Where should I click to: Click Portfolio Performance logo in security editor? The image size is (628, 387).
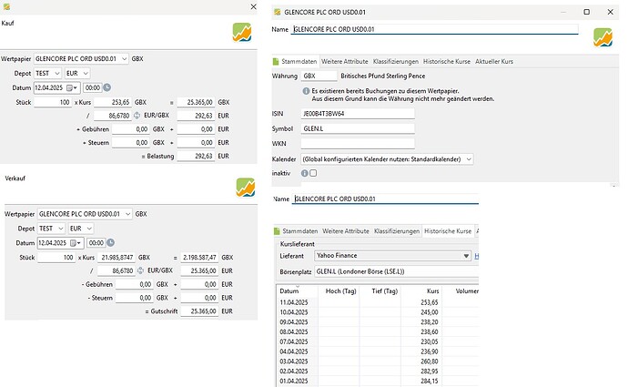pos(603,37)
